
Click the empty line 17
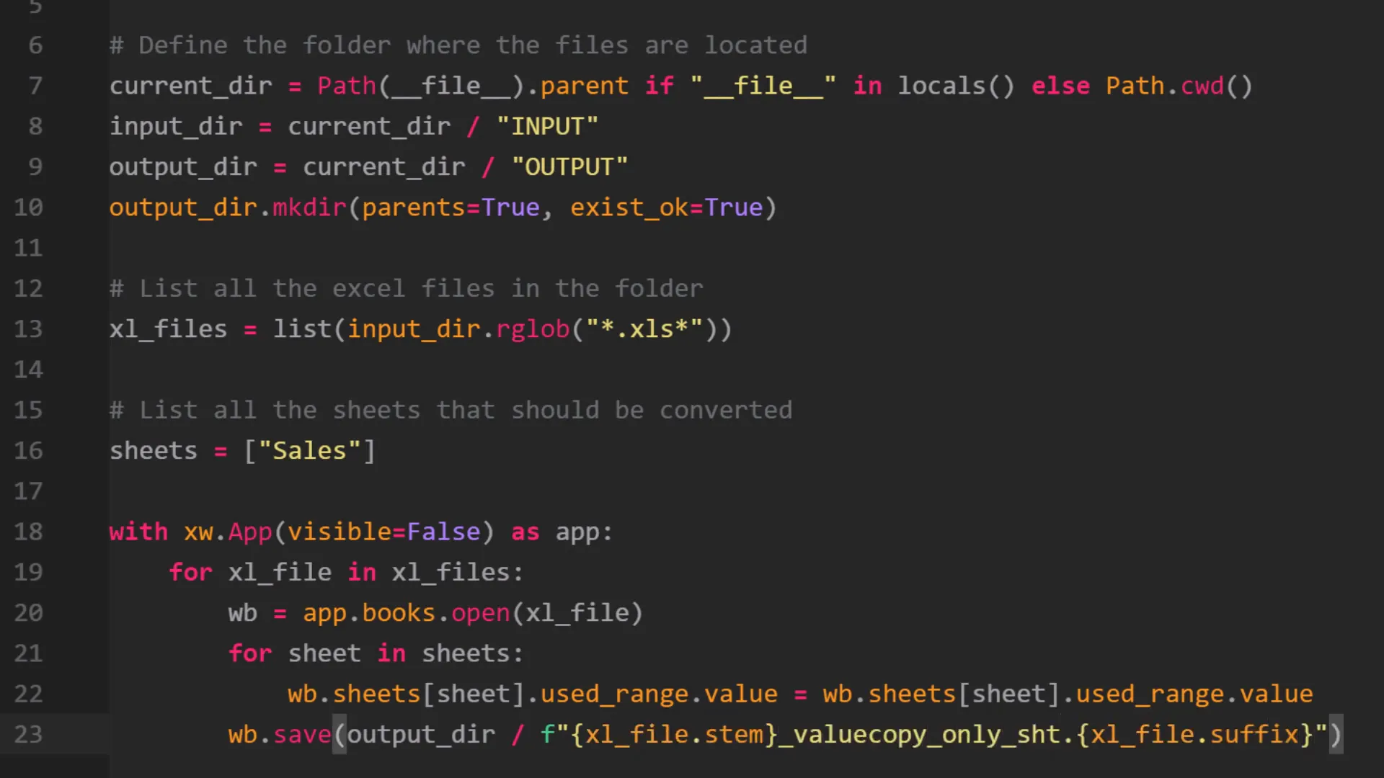(x=288, y=491)
